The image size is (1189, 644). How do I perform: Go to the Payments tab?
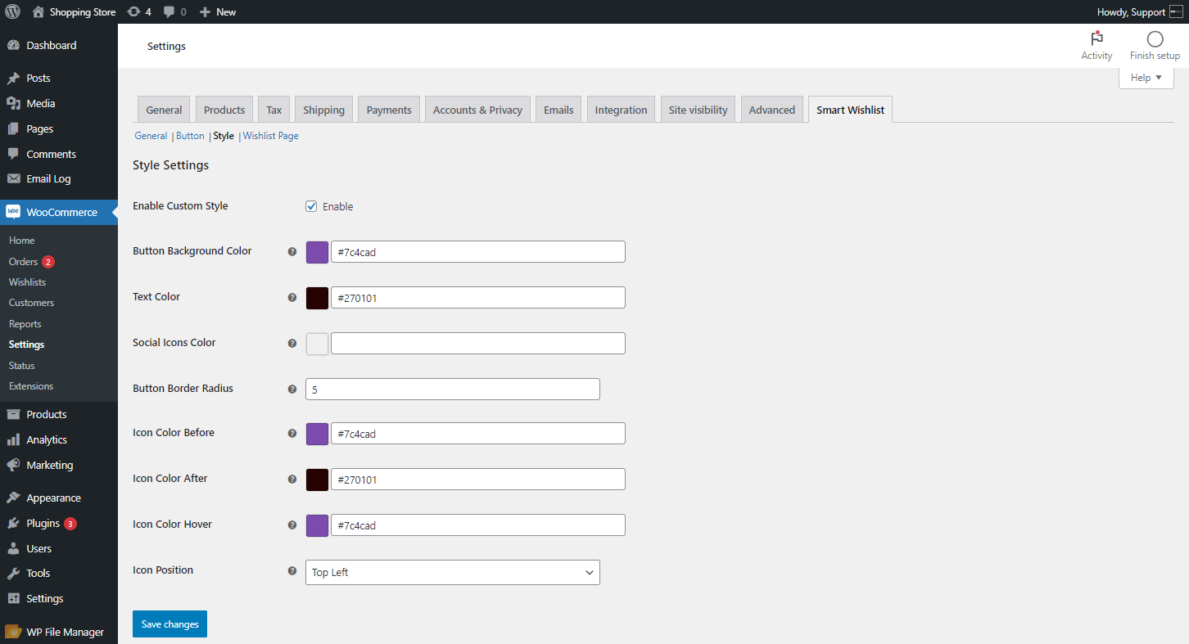pos(389,110)
